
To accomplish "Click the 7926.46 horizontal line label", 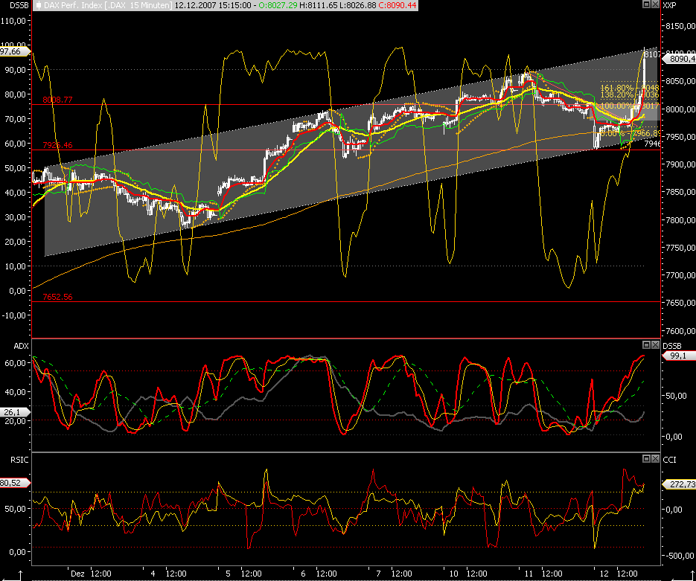I will 58,145.
